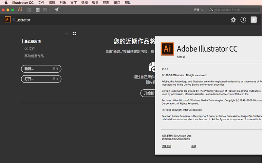Open the 视图 menu
Viewport: 262px width, 163px height.
(x=106, y=3)
